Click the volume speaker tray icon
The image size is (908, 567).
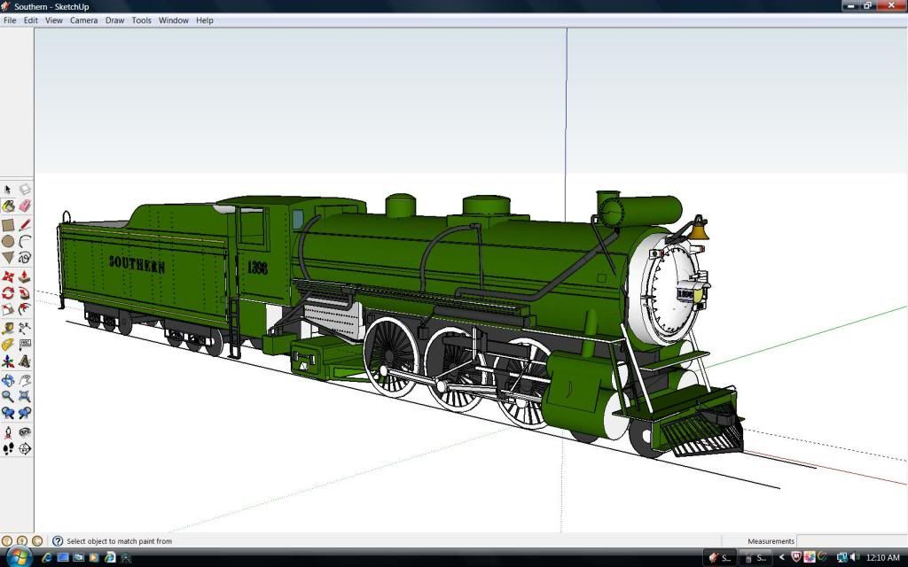click(856, 558)
